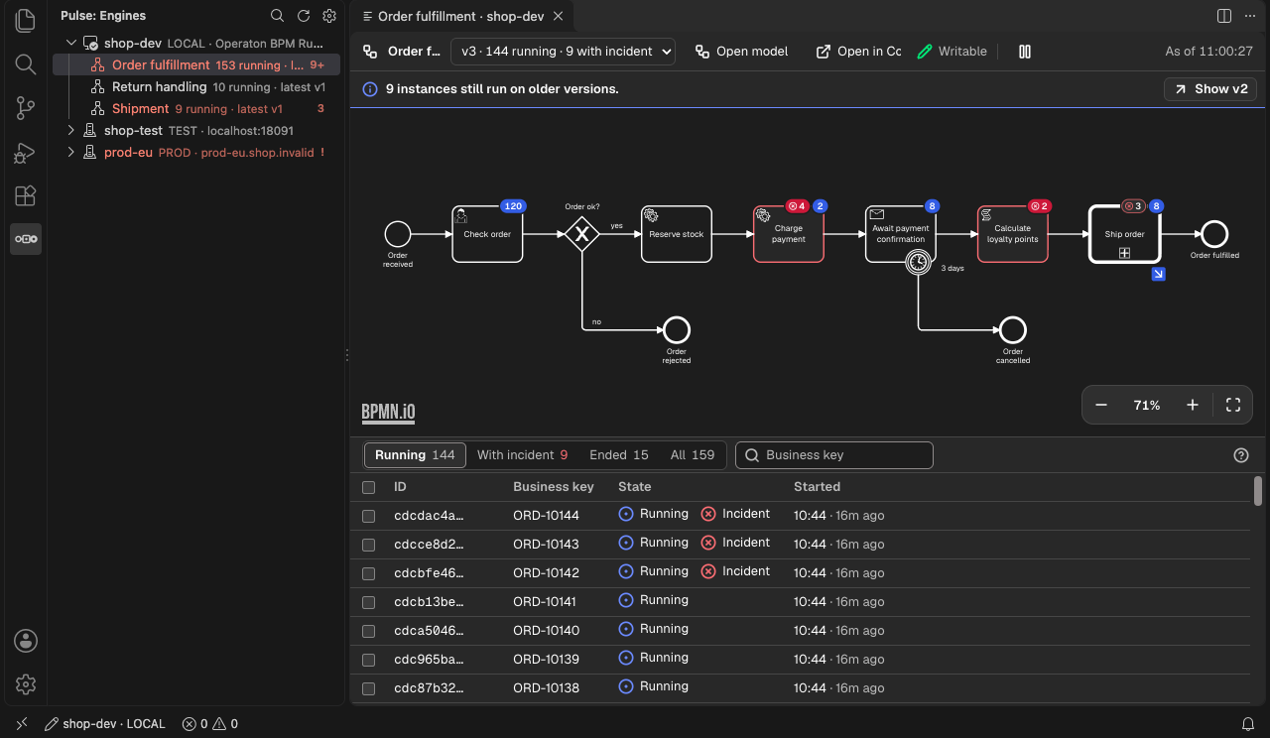
Task: Open Pulse: Engines settings gear
Action: pyautogui.click(x=329, y=16)
